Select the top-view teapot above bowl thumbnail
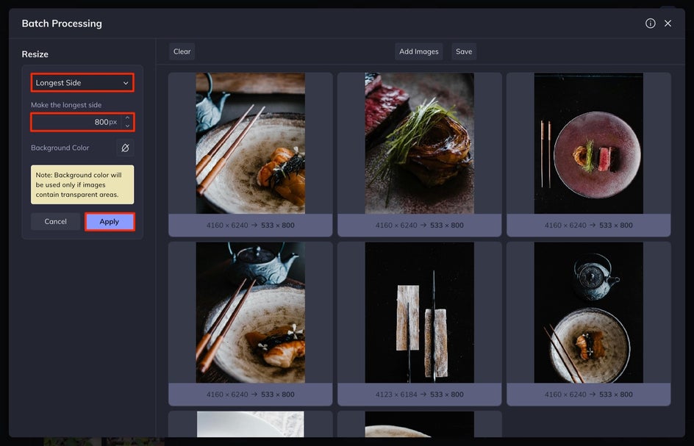This screenshot has width=694, height=446. [x=589, y=312]
